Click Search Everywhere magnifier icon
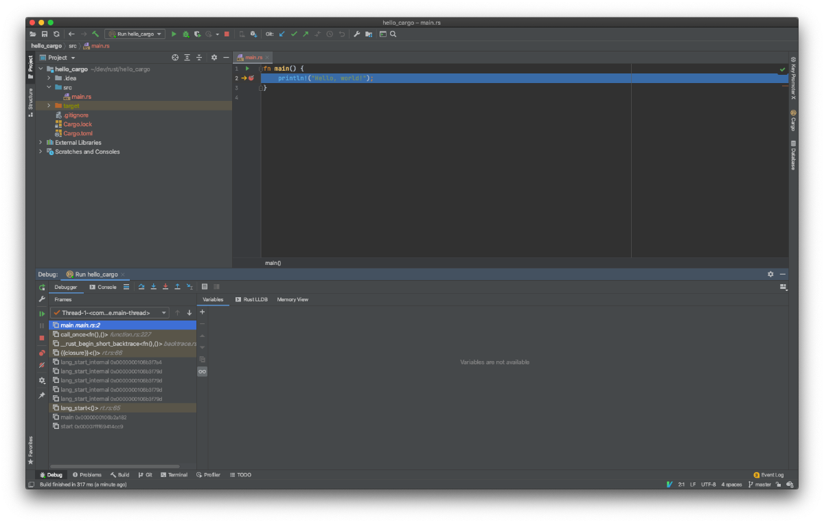 click(x=393, y=34)
